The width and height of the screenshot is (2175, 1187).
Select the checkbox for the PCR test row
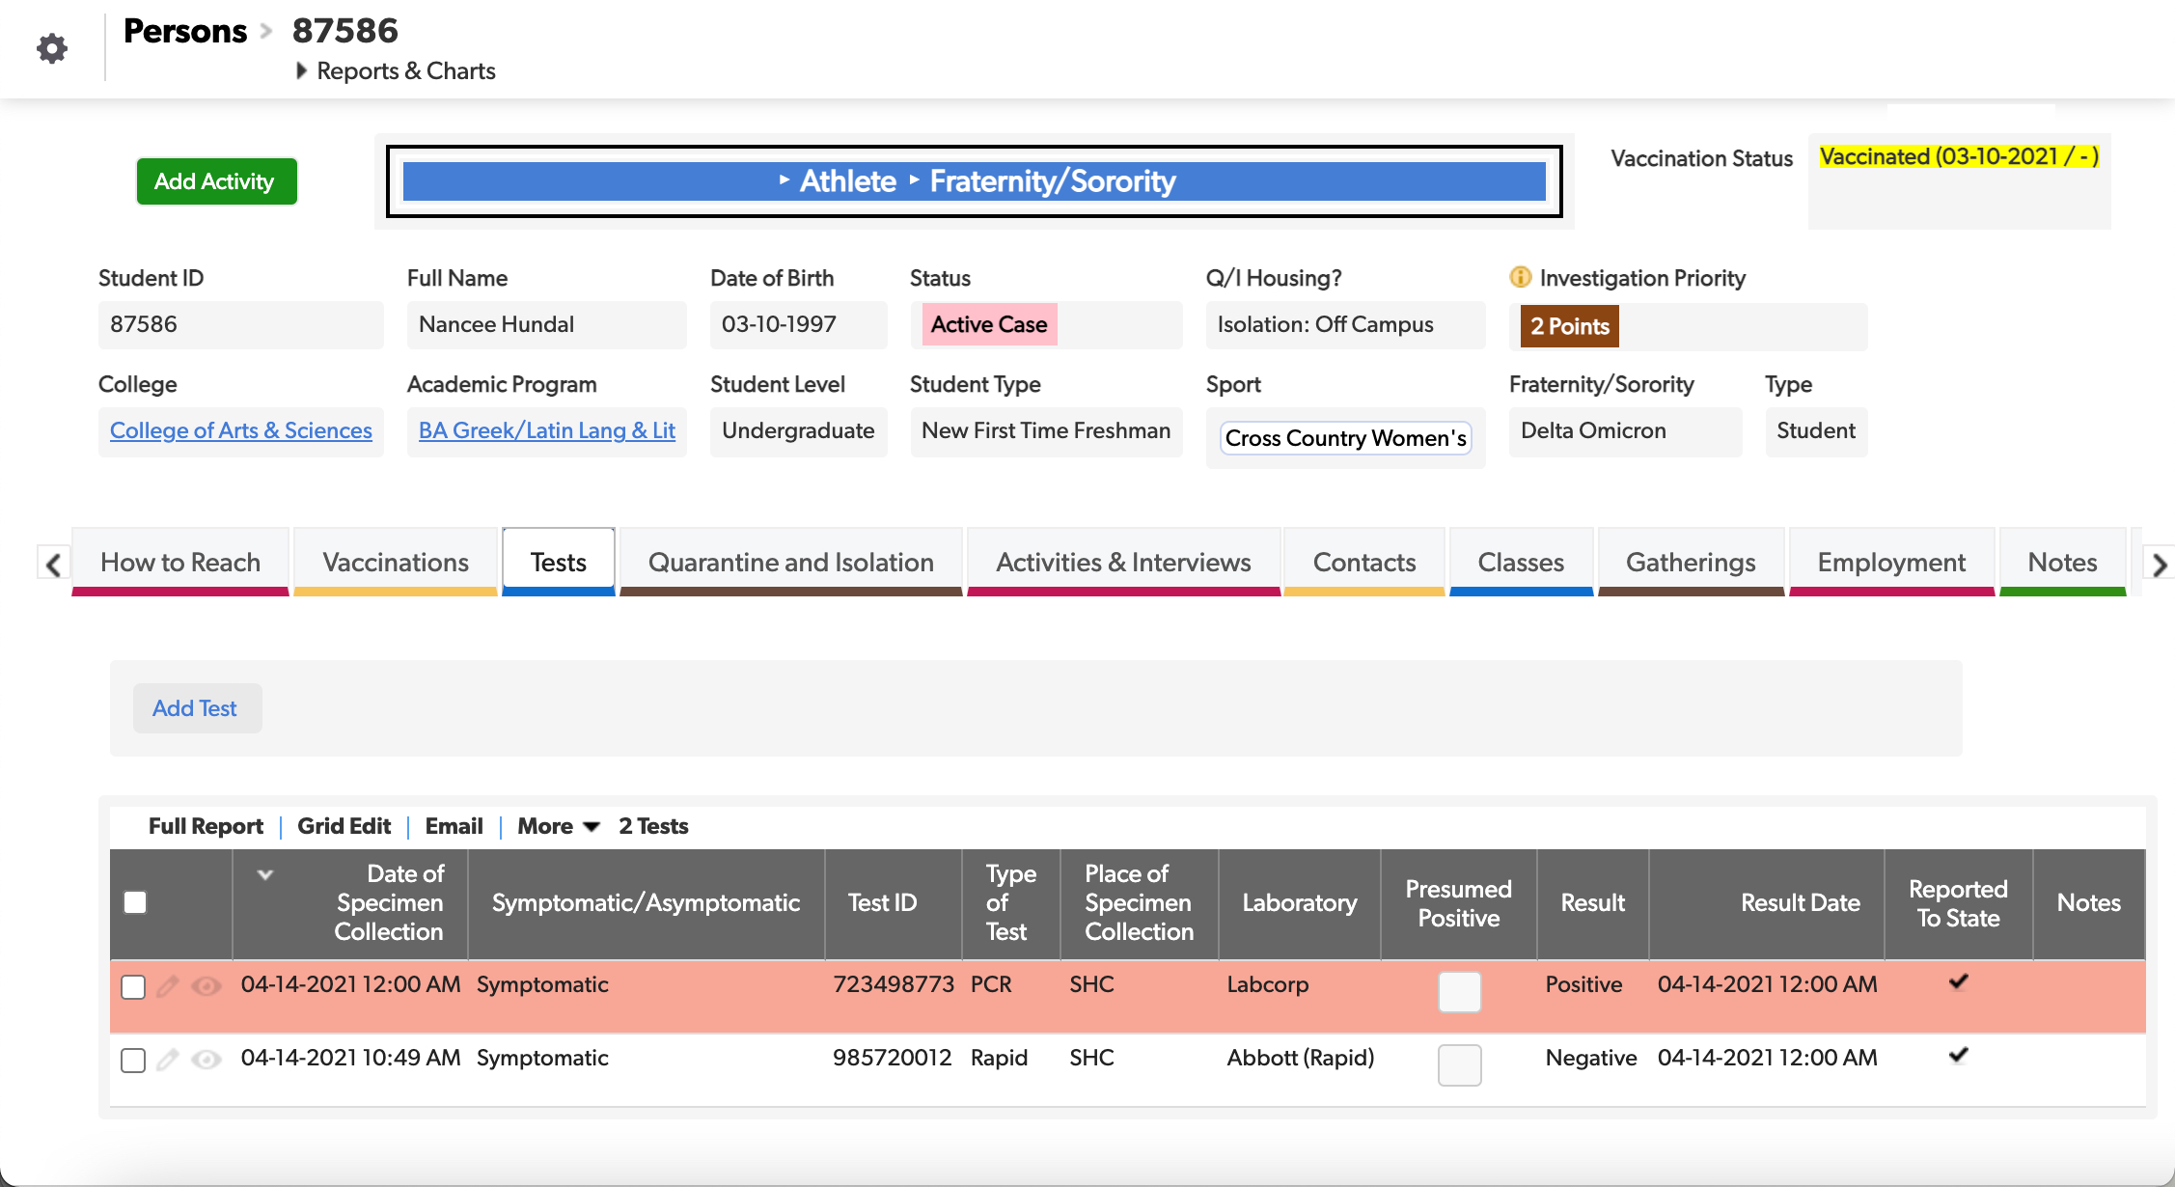[133, 986]
